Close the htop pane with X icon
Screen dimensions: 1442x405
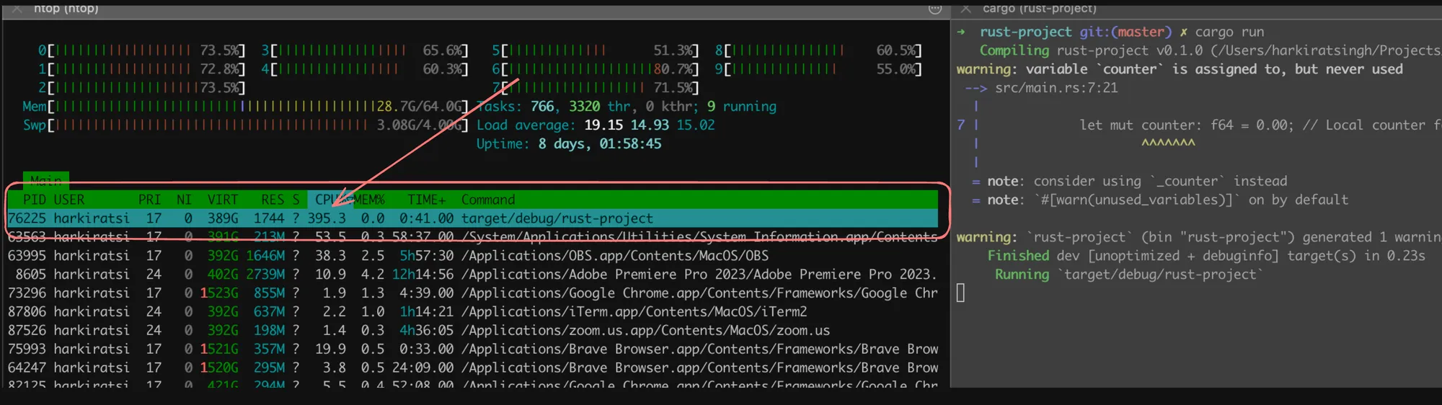pyautogui.click(x=17, y=8)
